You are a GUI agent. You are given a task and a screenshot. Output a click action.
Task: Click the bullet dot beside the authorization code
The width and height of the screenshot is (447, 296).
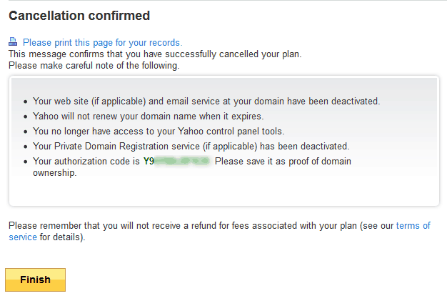[x=26, y=162]
